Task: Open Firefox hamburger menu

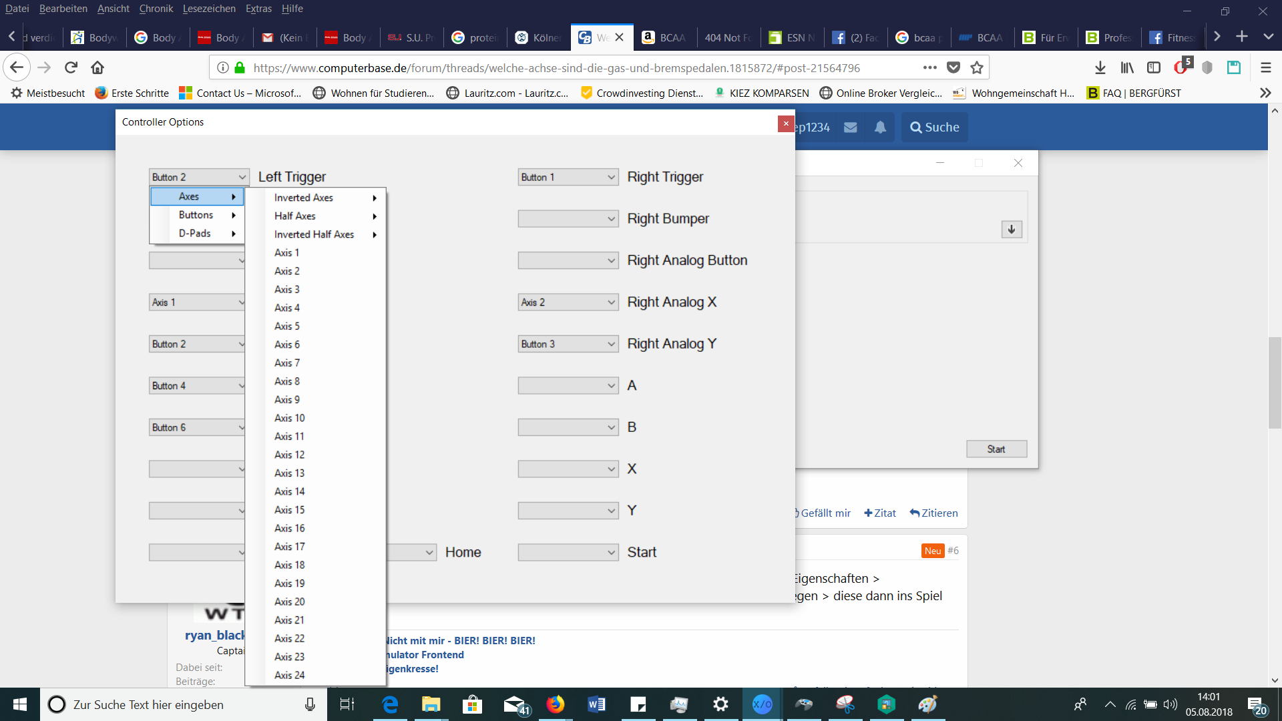Action: [1265, 67]
